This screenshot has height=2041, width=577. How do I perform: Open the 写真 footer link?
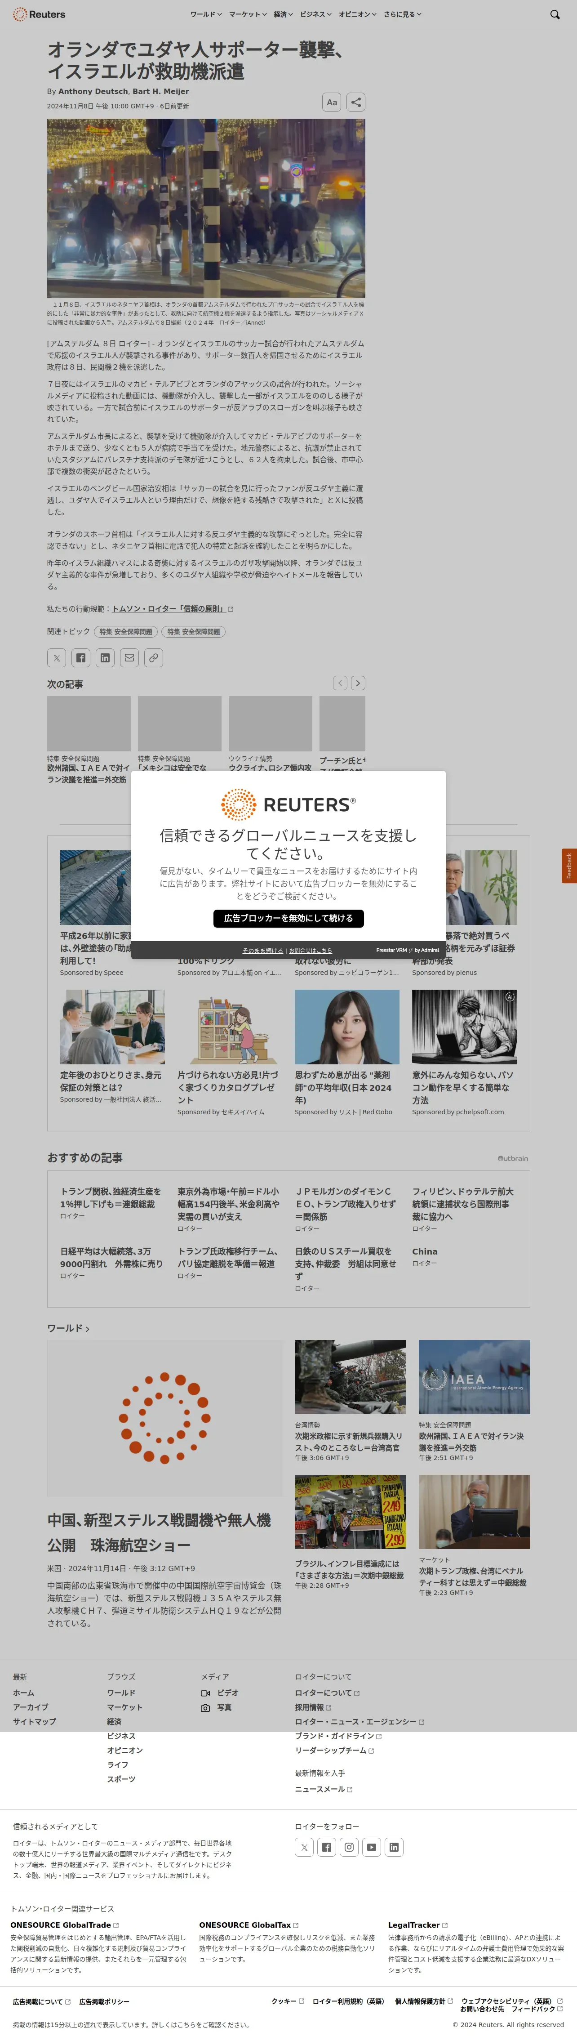click(216, 1707)
